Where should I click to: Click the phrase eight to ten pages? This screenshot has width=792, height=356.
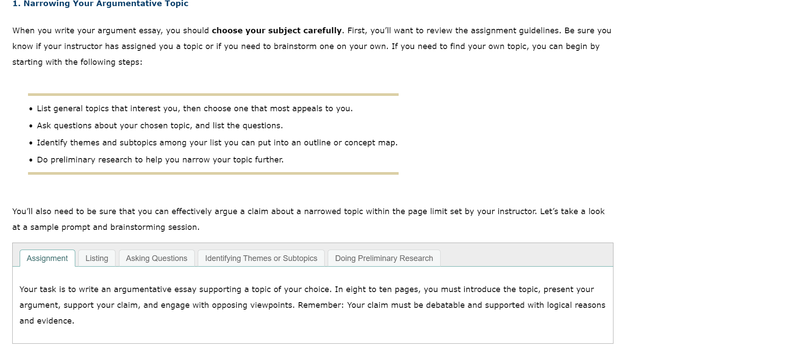pos(379,289)
